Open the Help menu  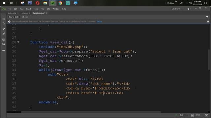pos(64,9)
